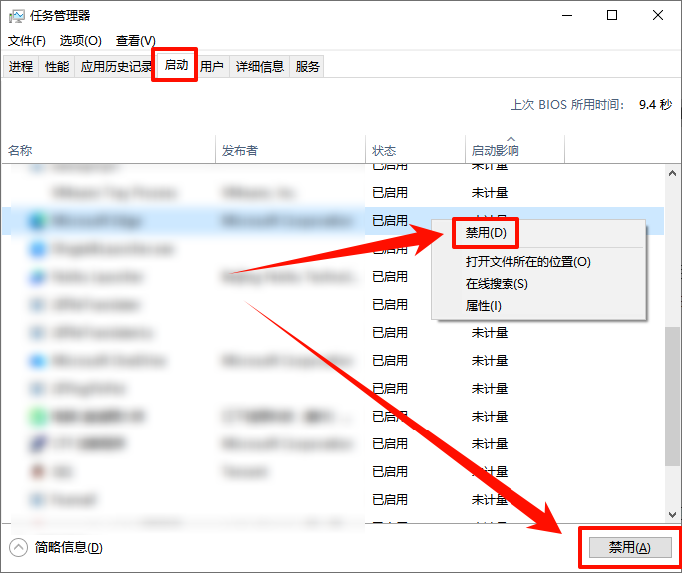
Task: Sort by the 启动影响 column header
Action: (514, 150)
